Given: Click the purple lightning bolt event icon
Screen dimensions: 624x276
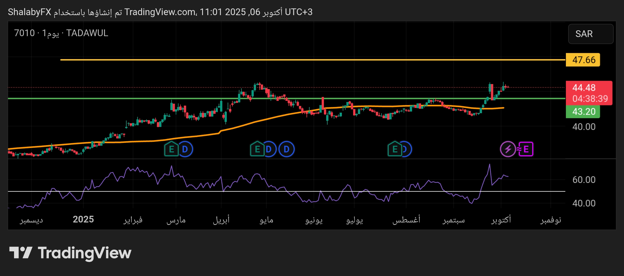Looking at the screenshot, I should pyautogui.click(x=508, y=149).
